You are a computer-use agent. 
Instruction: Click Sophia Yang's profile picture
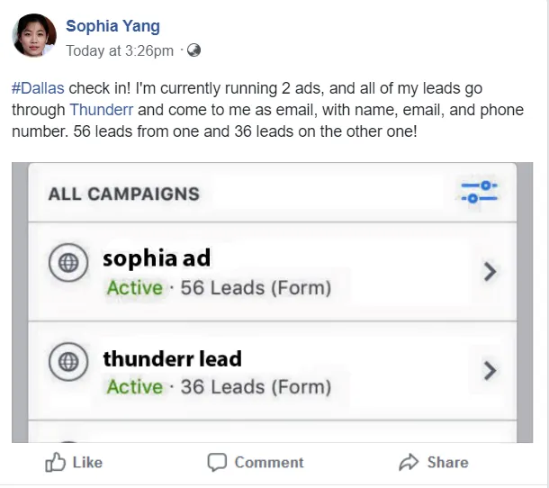(x=33, y=36)
